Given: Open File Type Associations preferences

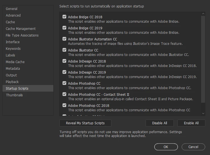Looking at the screenshot, I should [28, 35].
